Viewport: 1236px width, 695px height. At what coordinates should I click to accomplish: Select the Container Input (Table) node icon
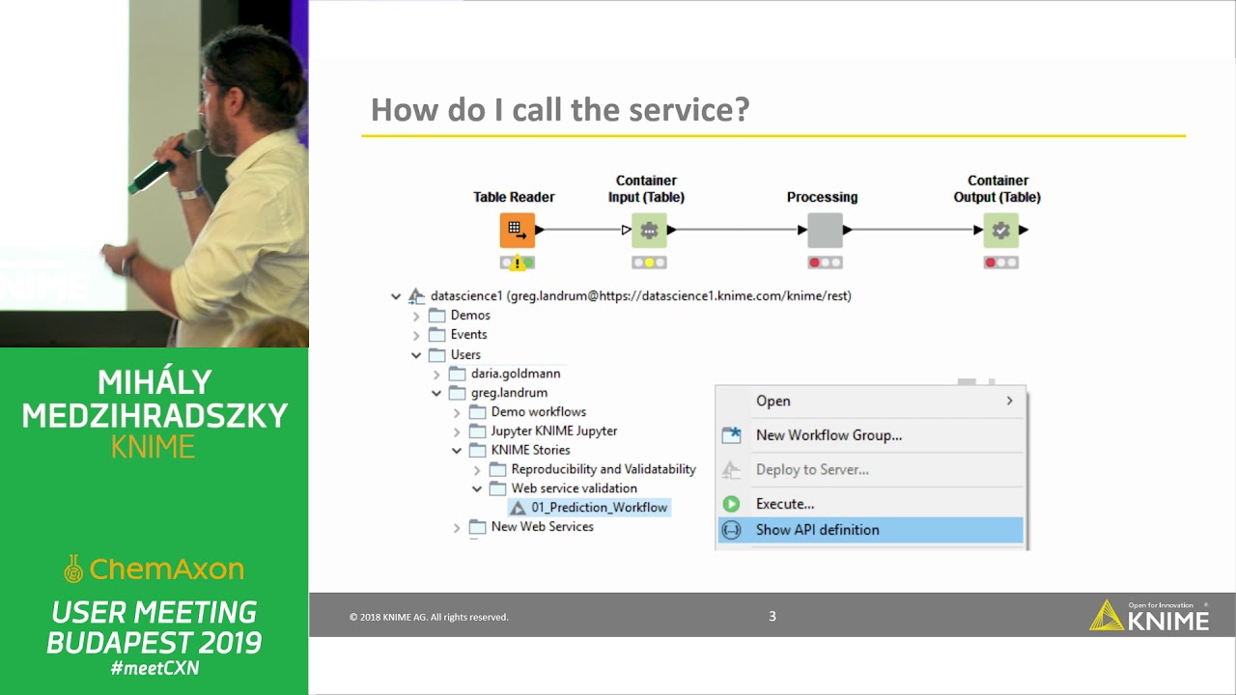point(649,231)
